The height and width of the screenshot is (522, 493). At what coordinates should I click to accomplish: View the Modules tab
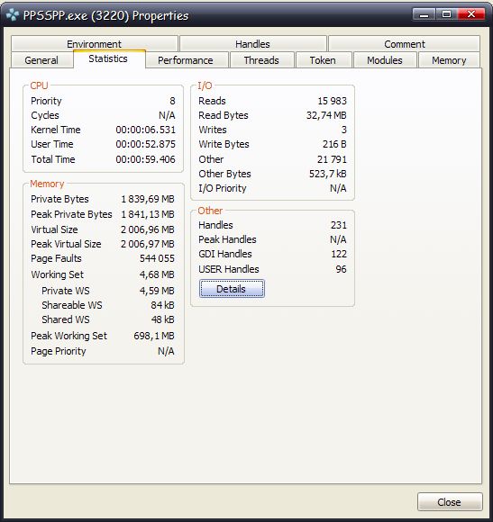coord(385,60)
